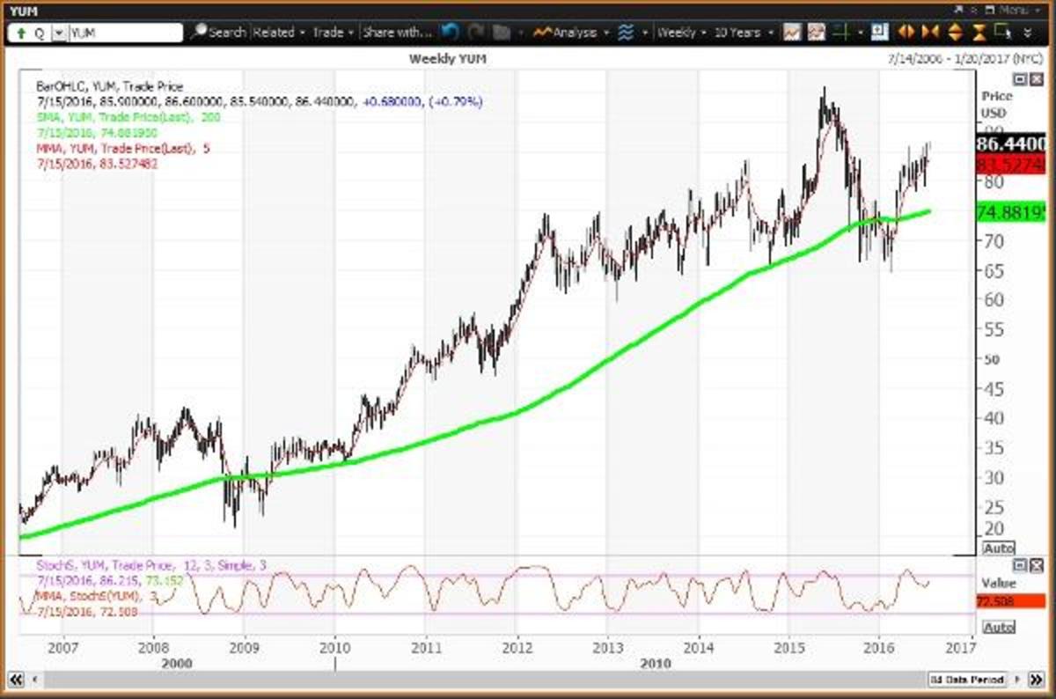Click the Redo icon in the toolbar
The image size is (1056, 699).
[473, 31]
